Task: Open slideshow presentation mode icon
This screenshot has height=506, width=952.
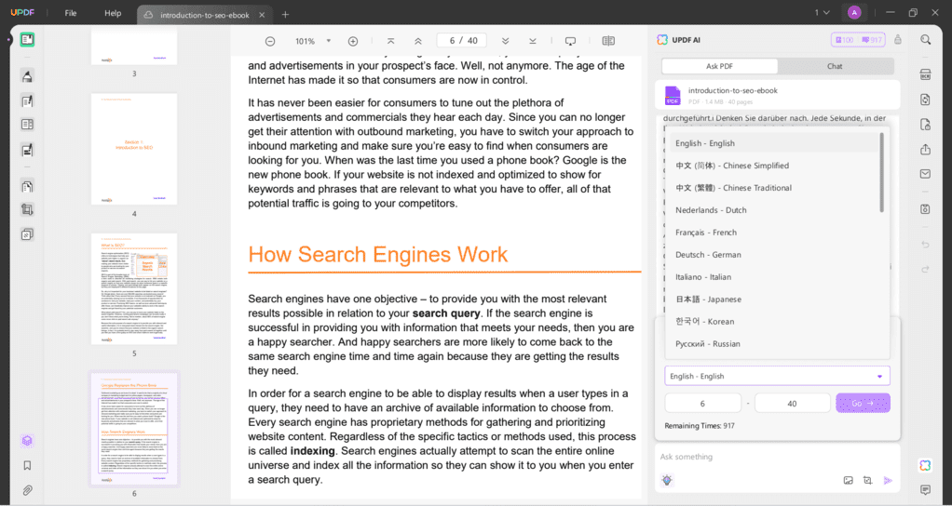Action: tap(570, 41)
